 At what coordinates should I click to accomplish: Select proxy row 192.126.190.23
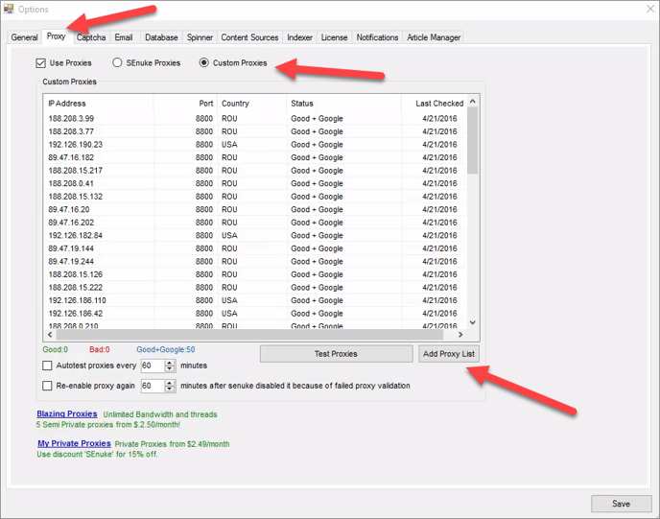[255, 145]
